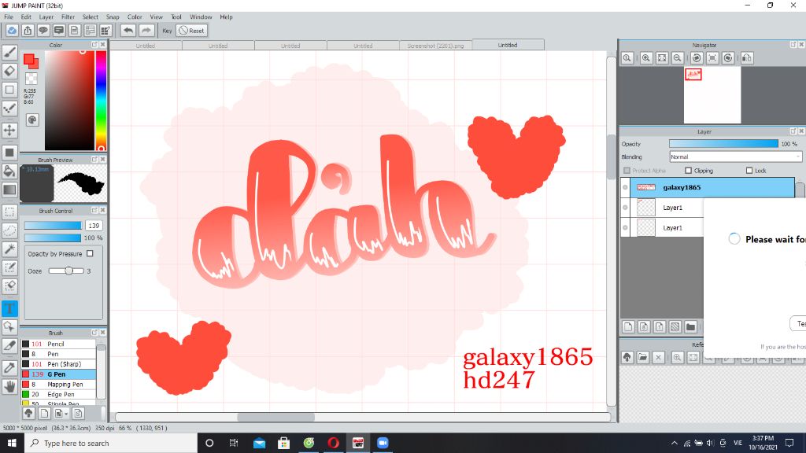Open the Window menu

click(x=201, y=17)
